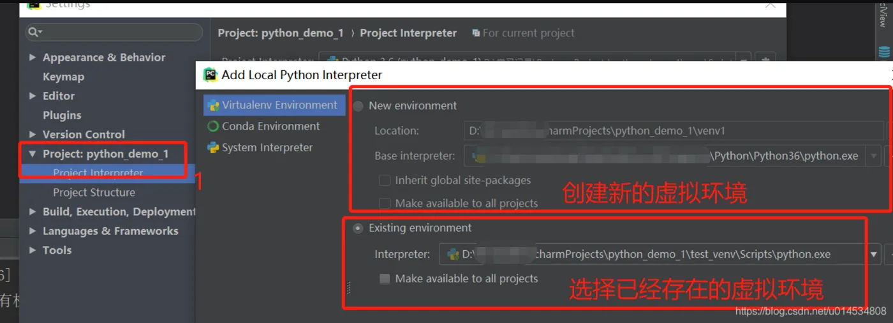Image resolution: width=893 pixels, height=323 pixels.
Task: Enable Inherit global site-packages checkbox
Action: click(x=384, y=181)
